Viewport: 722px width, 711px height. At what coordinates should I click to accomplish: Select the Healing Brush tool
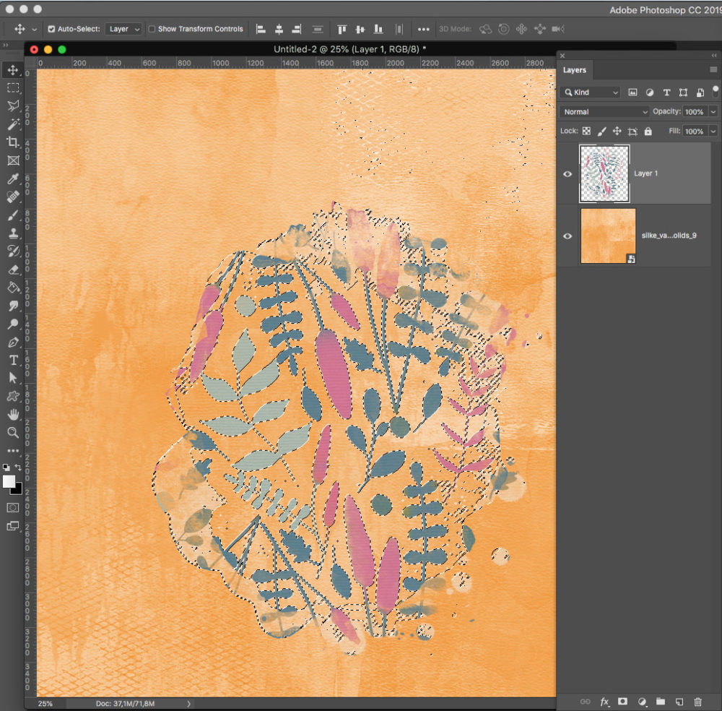pyautogui.click(x=13, y=197)
